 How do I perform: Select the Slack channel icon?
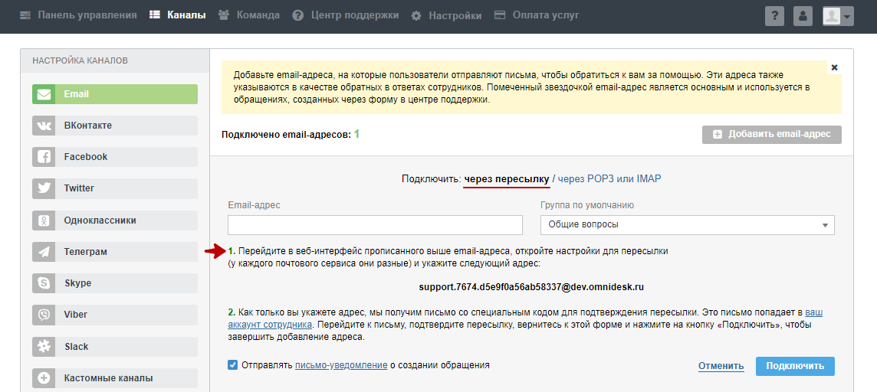(44, 347)
